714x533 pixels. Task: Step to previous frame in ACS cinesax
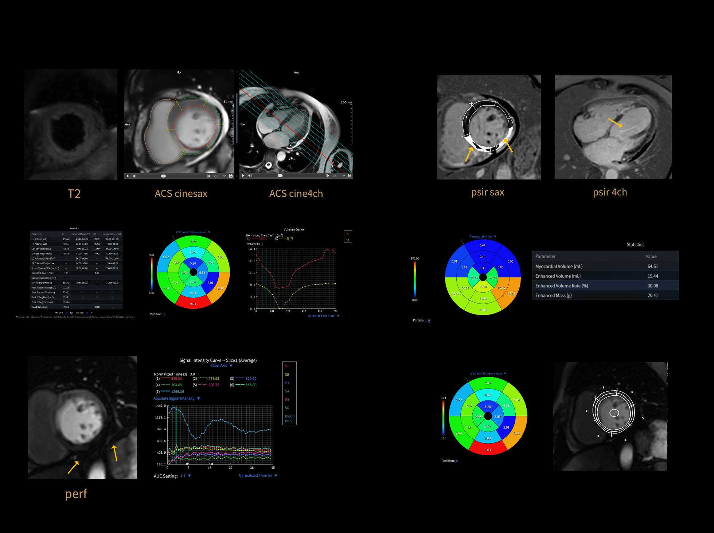[134, 176]
